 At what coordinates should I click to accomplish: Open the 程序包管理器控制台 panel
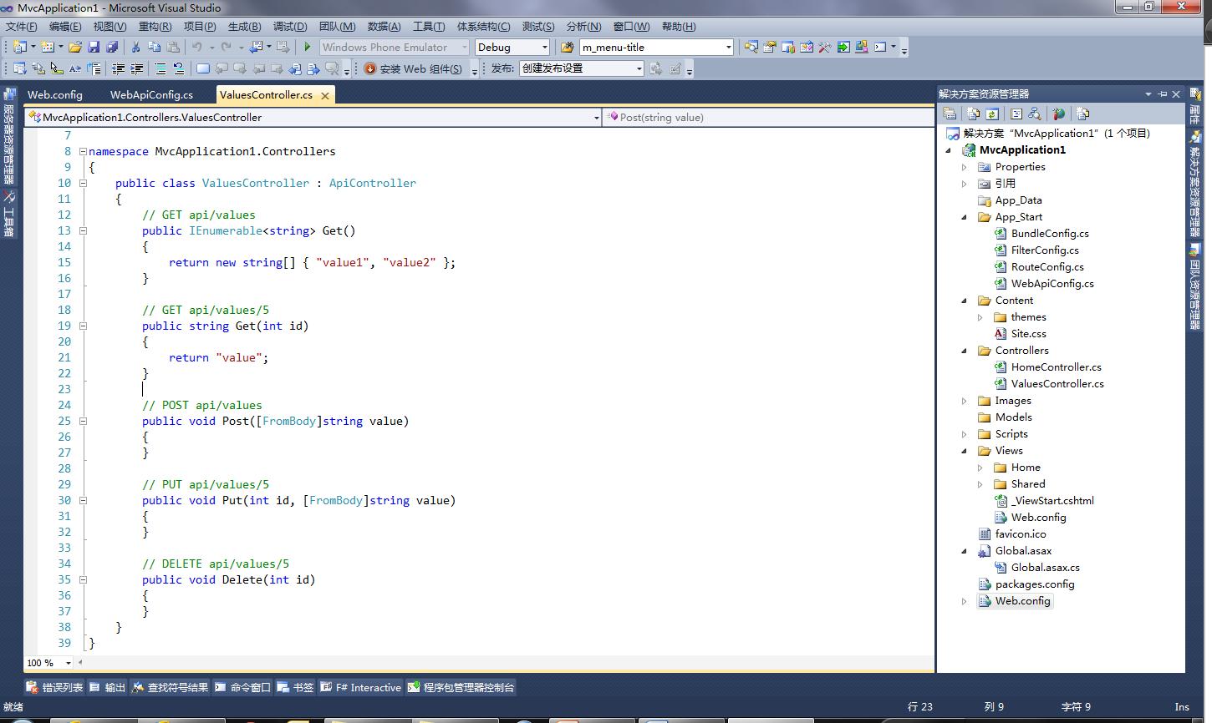[x=461, y=688]
